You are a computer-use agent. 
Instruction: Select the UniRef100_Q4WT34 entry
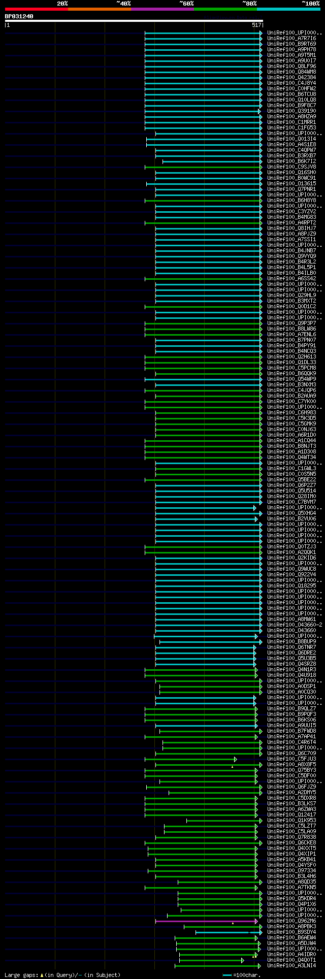[x=291, y=458]
